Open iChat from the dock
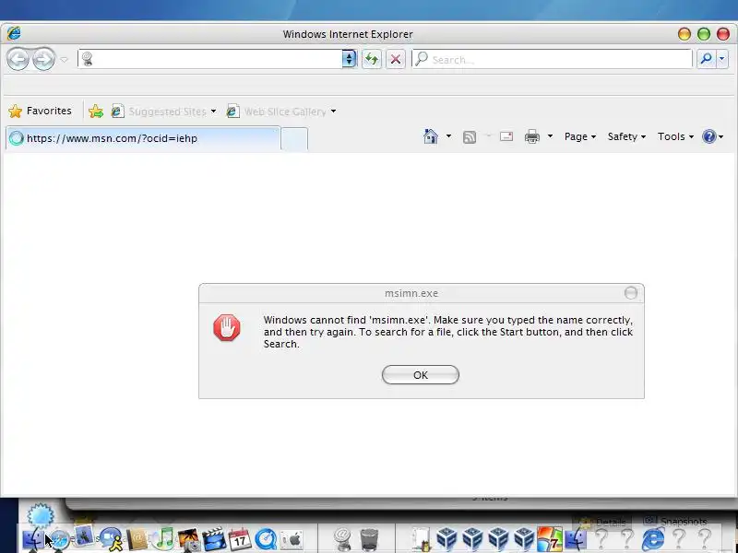The height and width of the screenshot is (553, 738). [x=111, y=539]
